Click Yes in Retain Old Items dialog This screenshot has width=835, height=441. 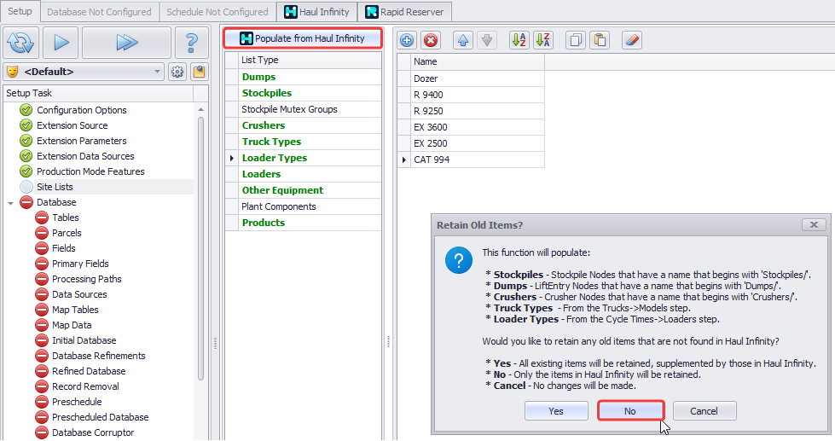556,411
